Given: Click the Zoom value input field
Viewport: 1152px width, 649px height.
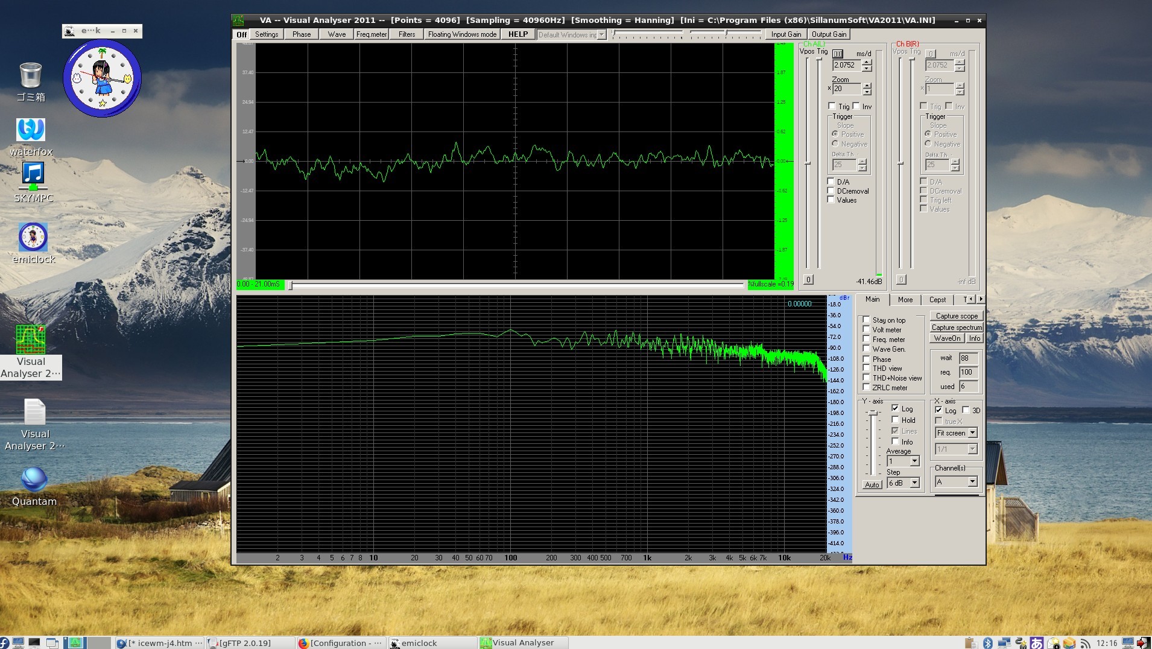Looking at the screenshot, I should pyautogui.click(x=847, y=89).
